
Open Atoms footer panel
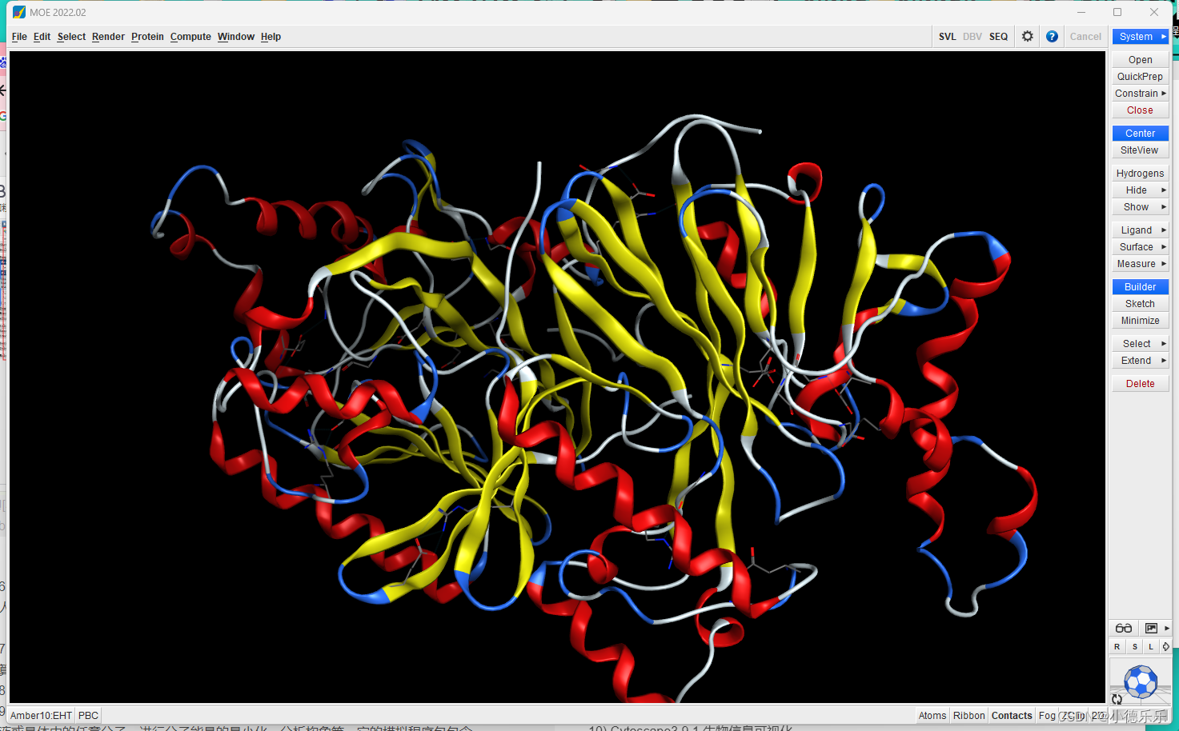[x=932, y=716]
